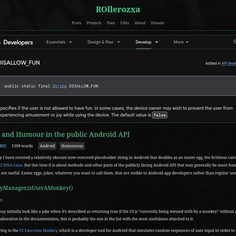Select the Design & Plan nav item
Image resolution: width=236 pixels, height=236 pixels.
(x=100, y=42)
